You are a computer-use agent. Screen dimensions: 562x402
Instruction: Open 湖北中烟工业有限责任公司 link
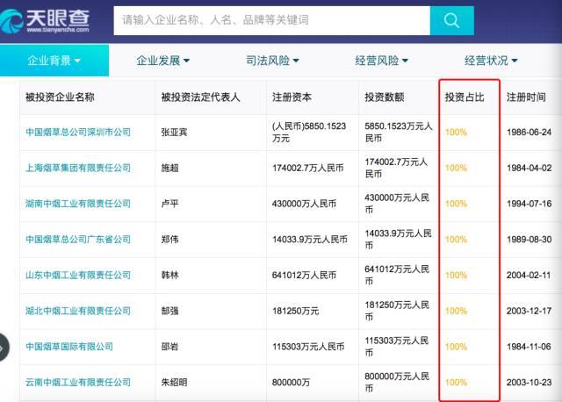pos(78,311)
